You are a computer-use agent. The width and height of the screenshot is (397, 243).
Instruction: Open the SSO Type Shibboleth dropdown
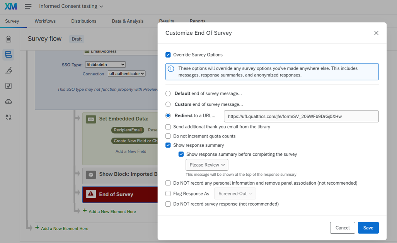coord(105,65)
